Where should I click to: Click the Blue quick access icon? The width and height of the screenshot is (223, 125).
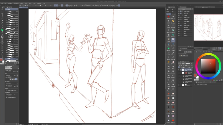click(173, 67)
